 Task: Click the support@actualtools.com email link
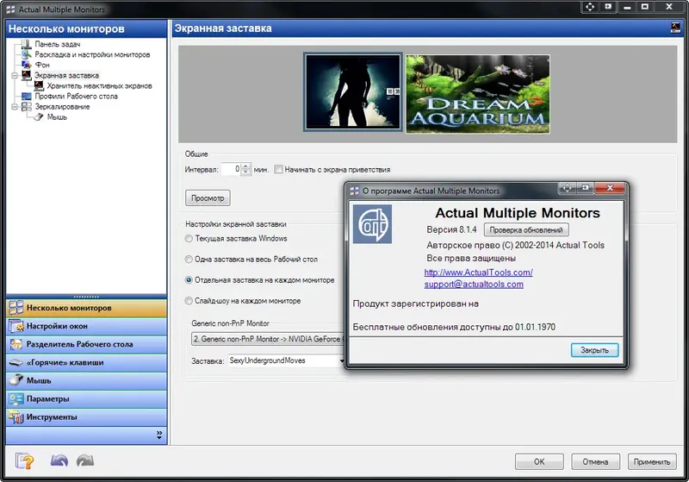coord(474,284)
